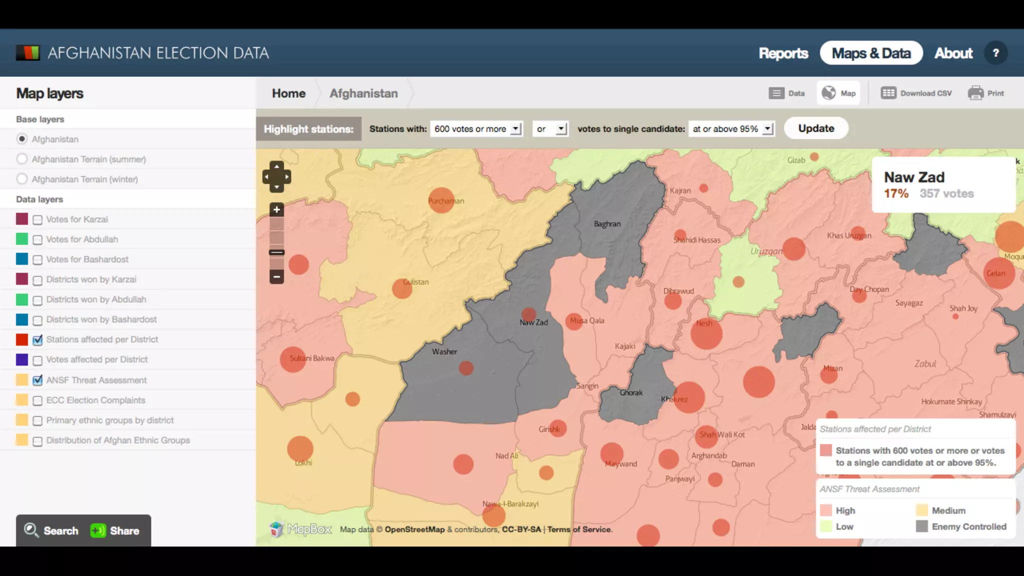This screenshot has width=1024, height=576.
Task: Click the green Share icon
Action: (x=98, y=530)
